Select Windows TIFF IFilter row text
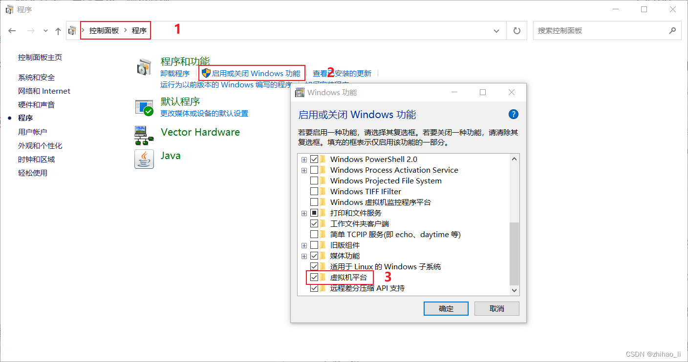688x362 pixels. coord(365,191)
